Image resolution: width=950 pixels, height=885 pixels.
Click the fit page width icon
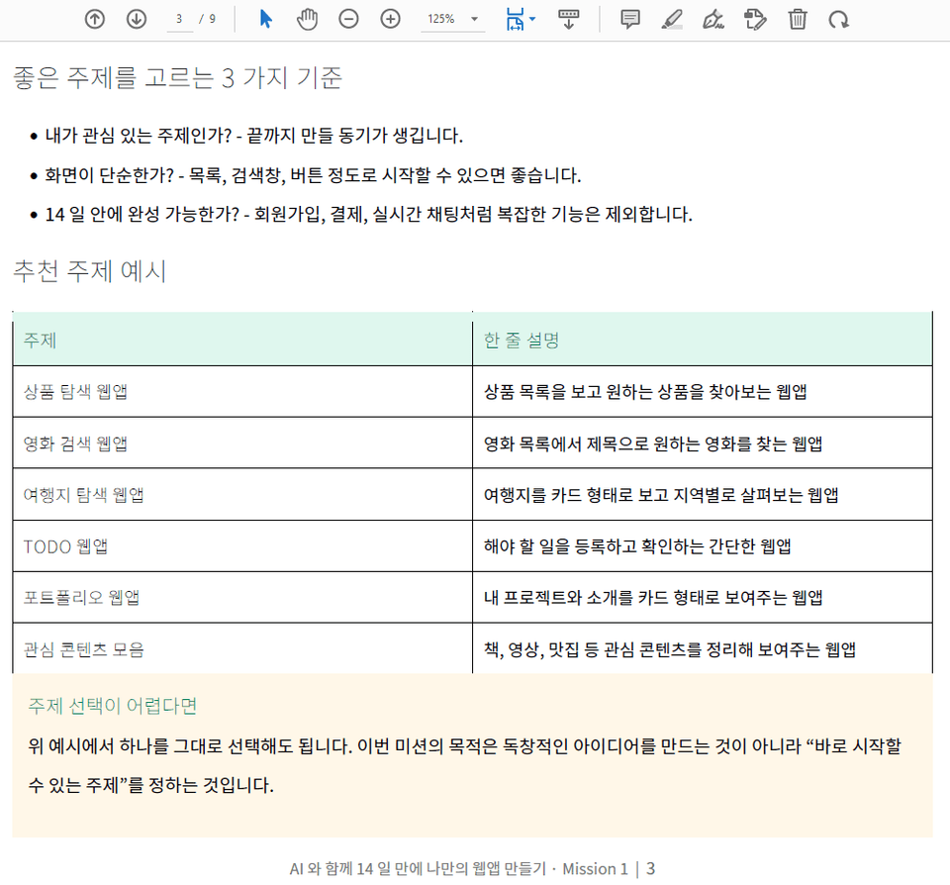coord(515,20)
